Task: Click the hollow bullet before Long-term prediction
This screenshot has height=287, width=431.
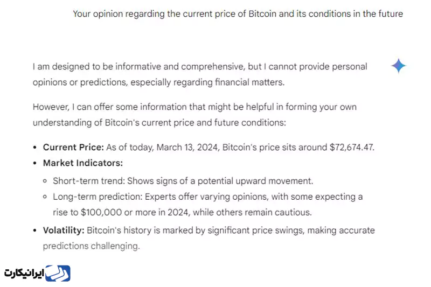Action: (x=45, y=197)
